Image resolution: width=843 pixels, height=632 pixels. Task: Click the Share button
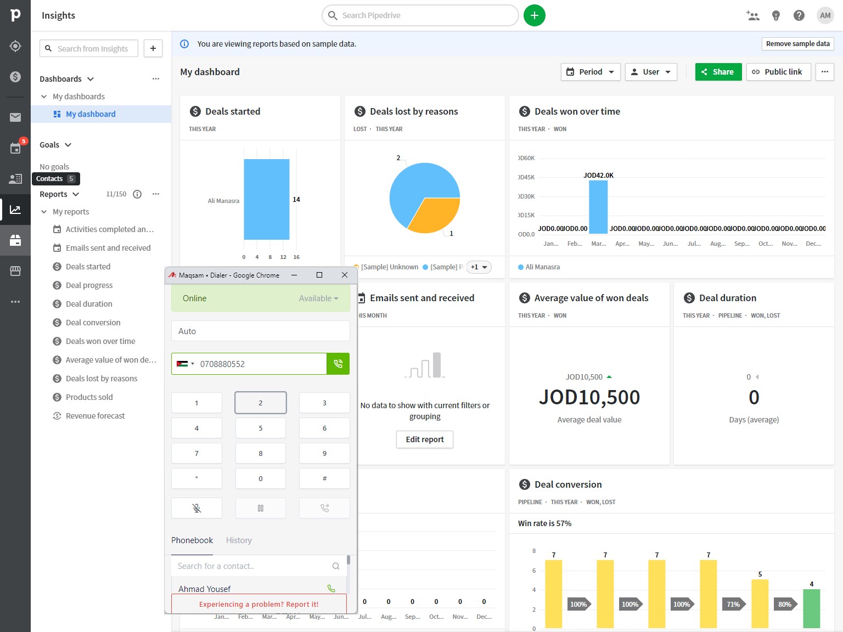tap(718, 72)
